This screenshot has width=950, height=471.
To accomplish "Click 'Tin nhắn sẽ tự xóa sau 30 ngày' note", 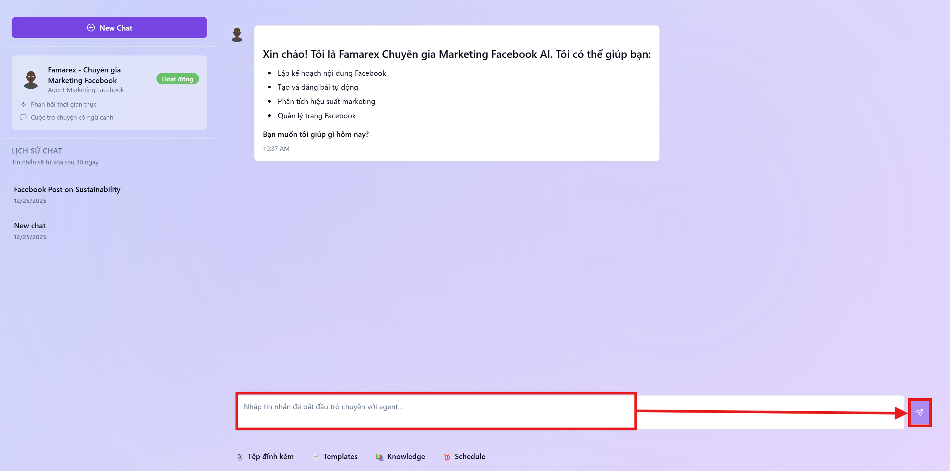I will tap(55, 162).
